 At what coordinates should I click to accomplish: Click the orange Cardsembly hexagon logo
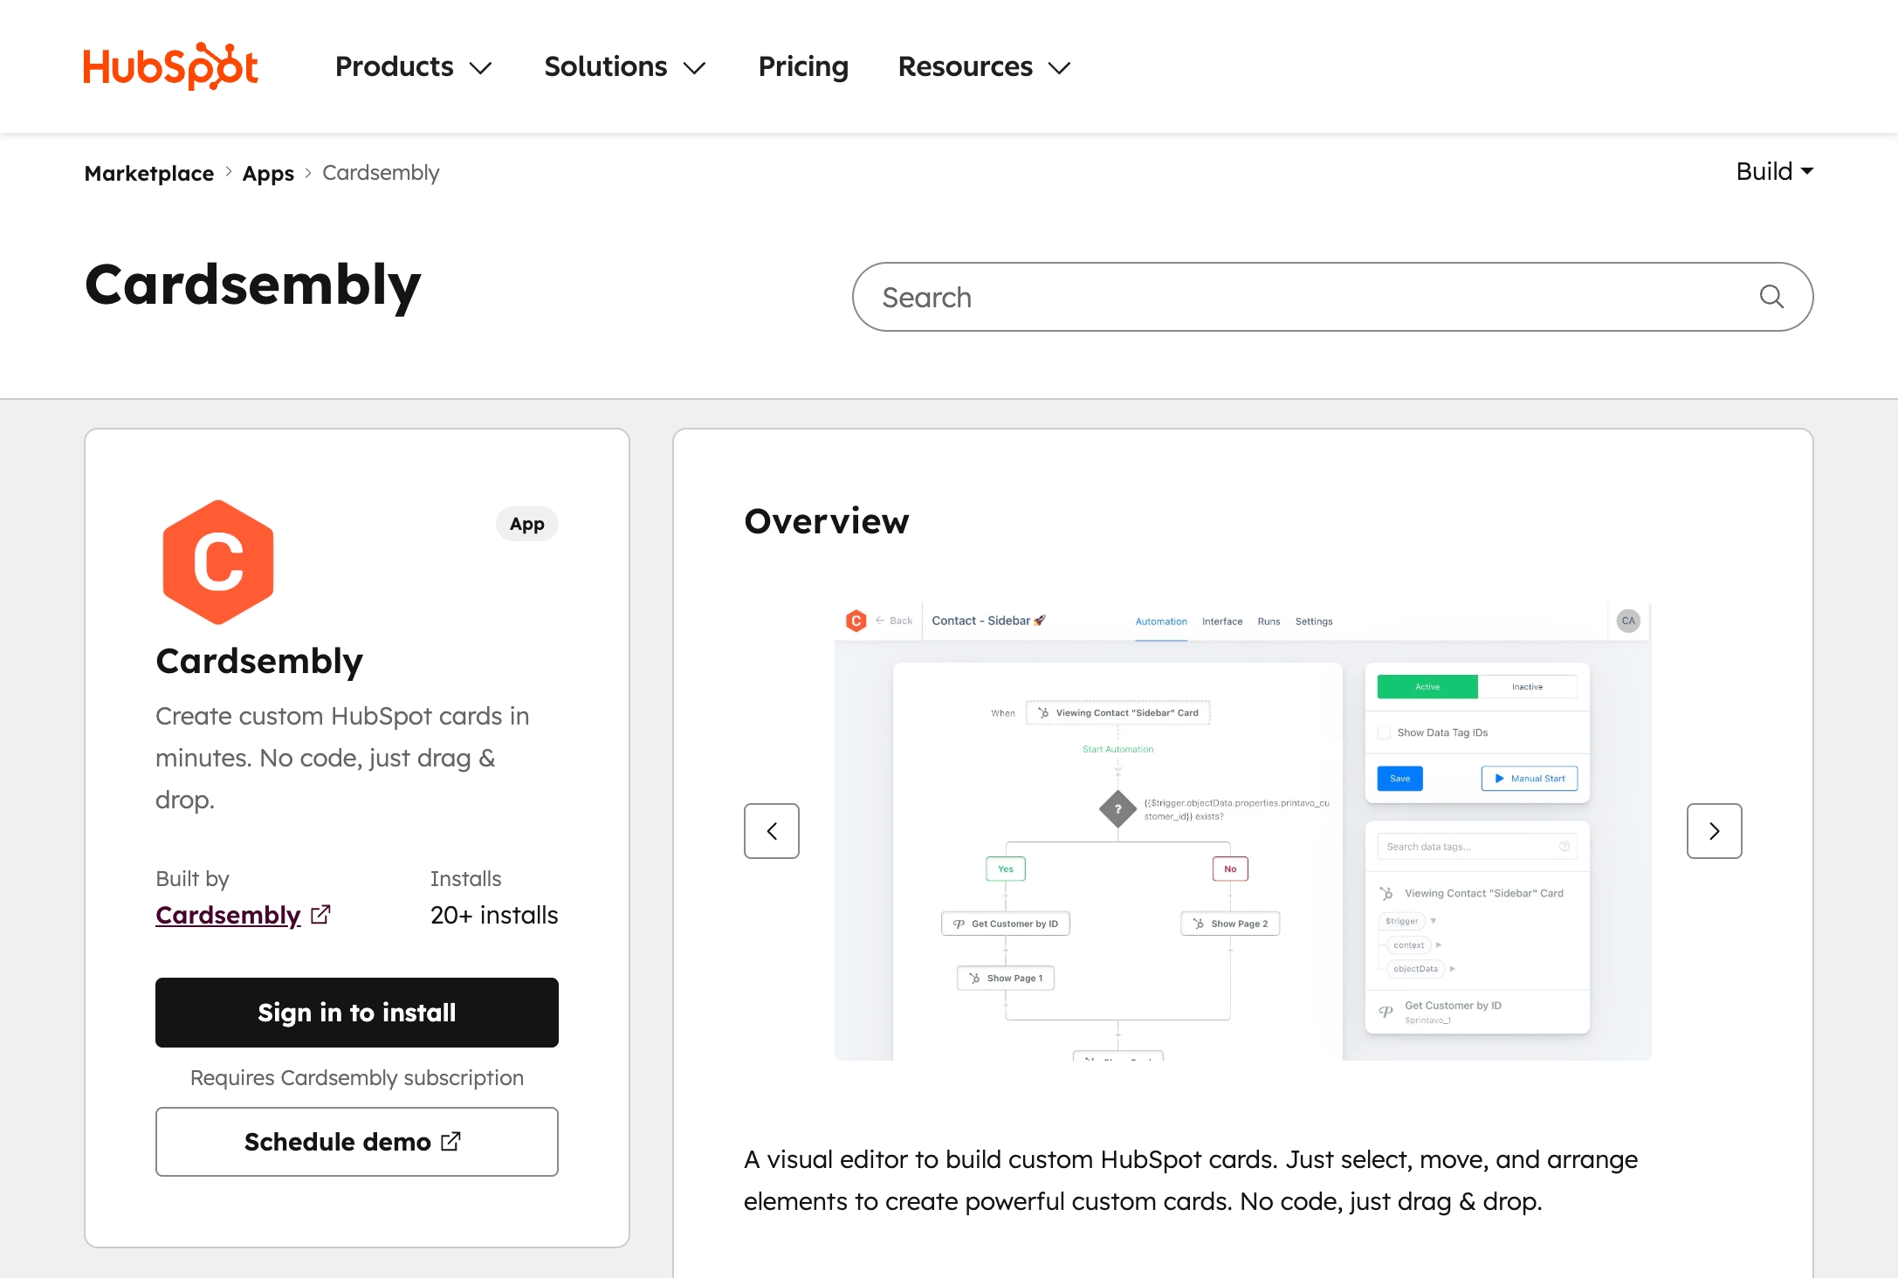218,562
